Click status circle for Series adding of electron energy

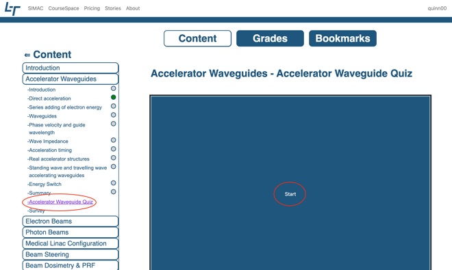[x=113, y=106]
